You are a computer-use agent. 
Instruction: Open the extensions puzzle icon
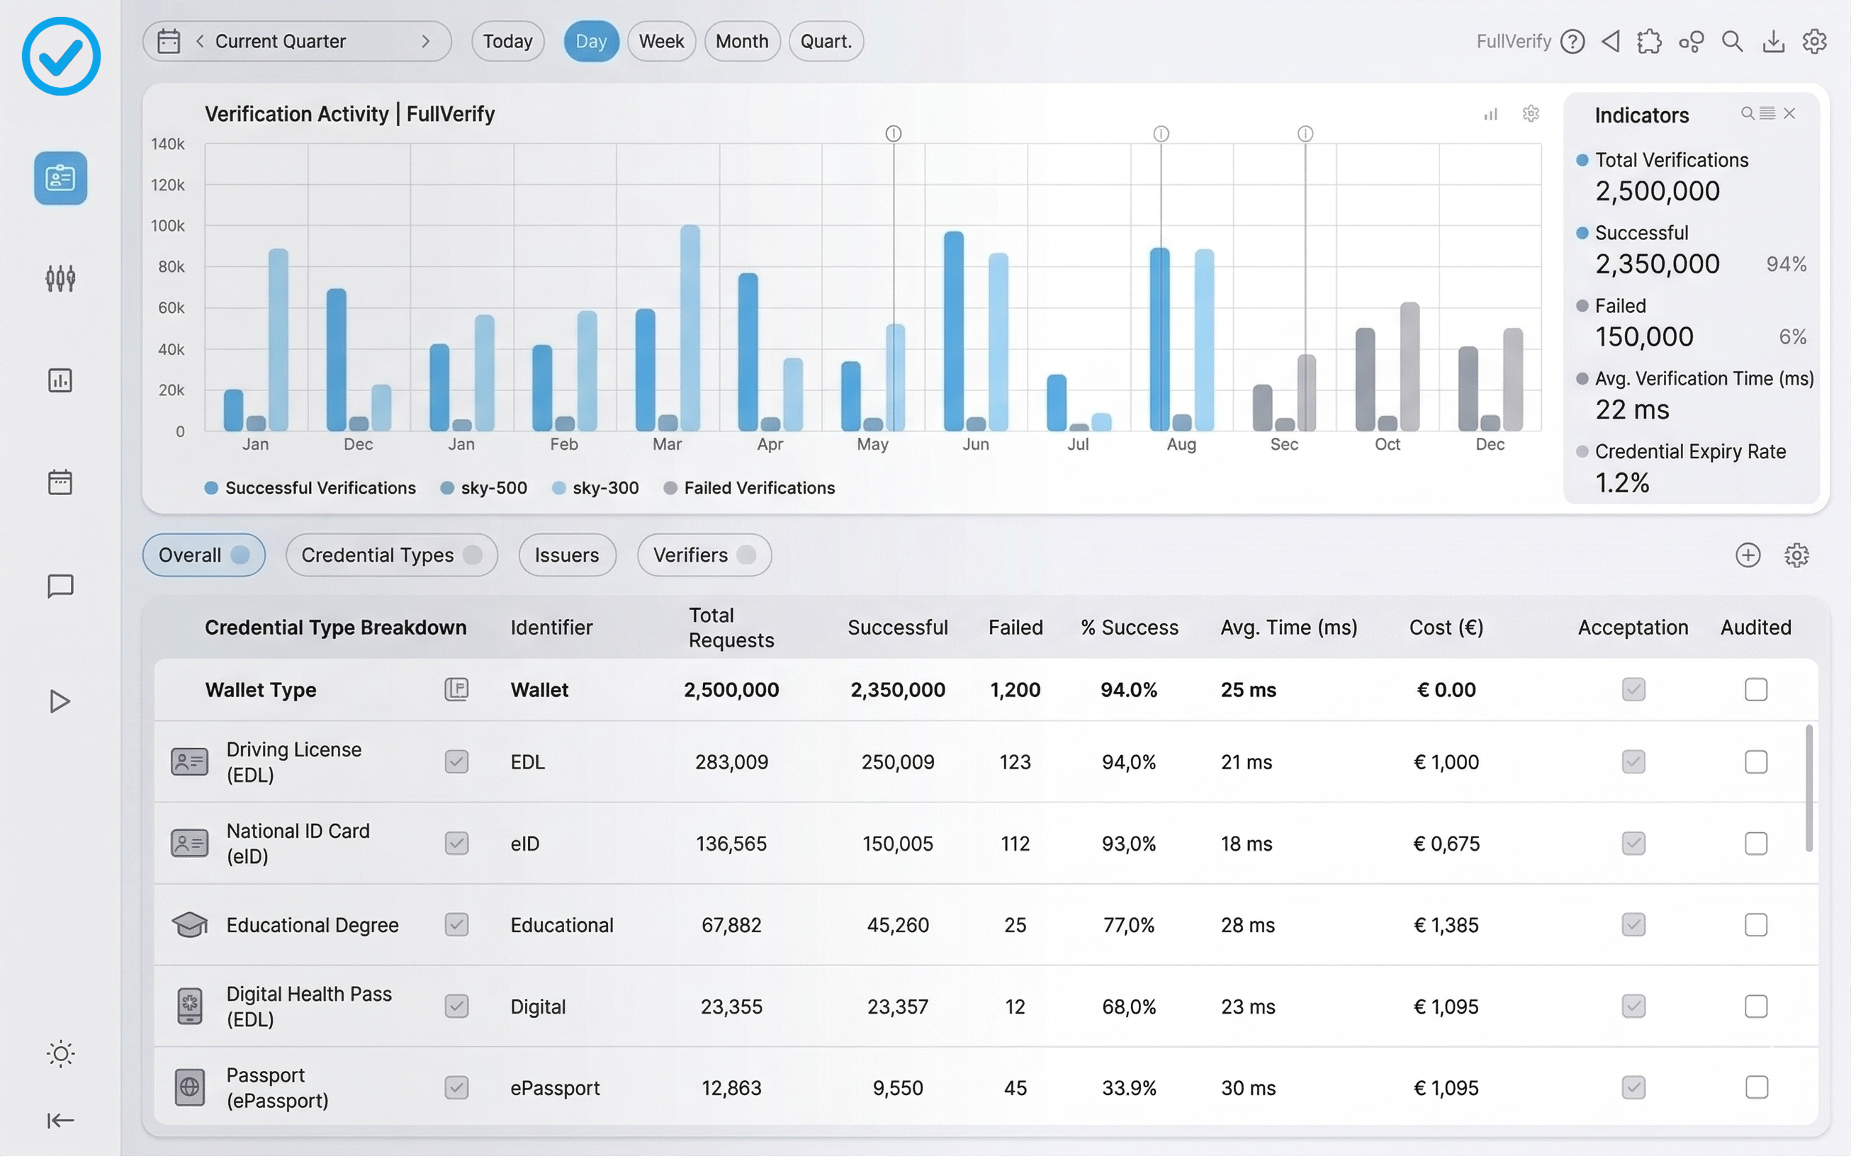tap(1650, 41)
